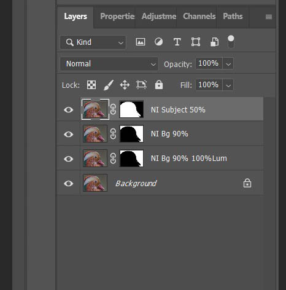Click the 'Background' layer name
Viewport: 286px width, 290px height.
(136, 184)
